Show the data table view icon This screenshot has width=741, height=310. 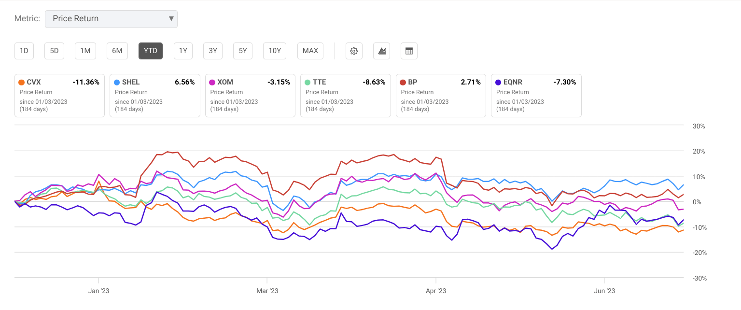409,51
